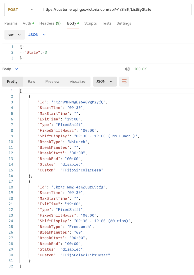Click the request URL input field
Image resolution: width=194 pixels, height=275 pixels.
(x=113, y=10)
